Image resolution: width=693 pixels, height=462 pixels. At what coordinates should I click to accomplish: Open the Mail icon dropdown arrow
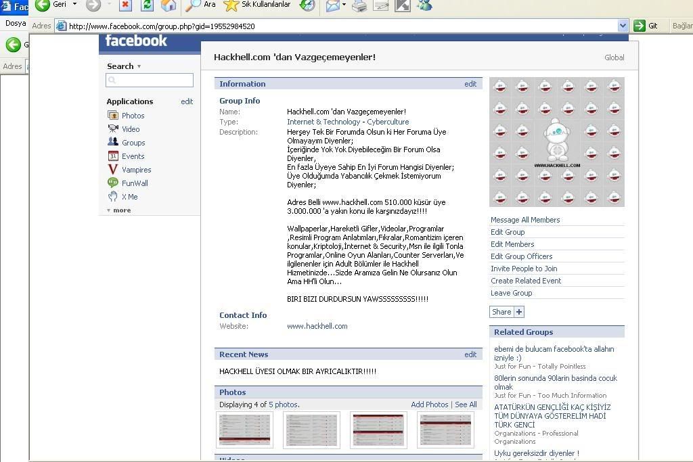click(x=344, y=5)
